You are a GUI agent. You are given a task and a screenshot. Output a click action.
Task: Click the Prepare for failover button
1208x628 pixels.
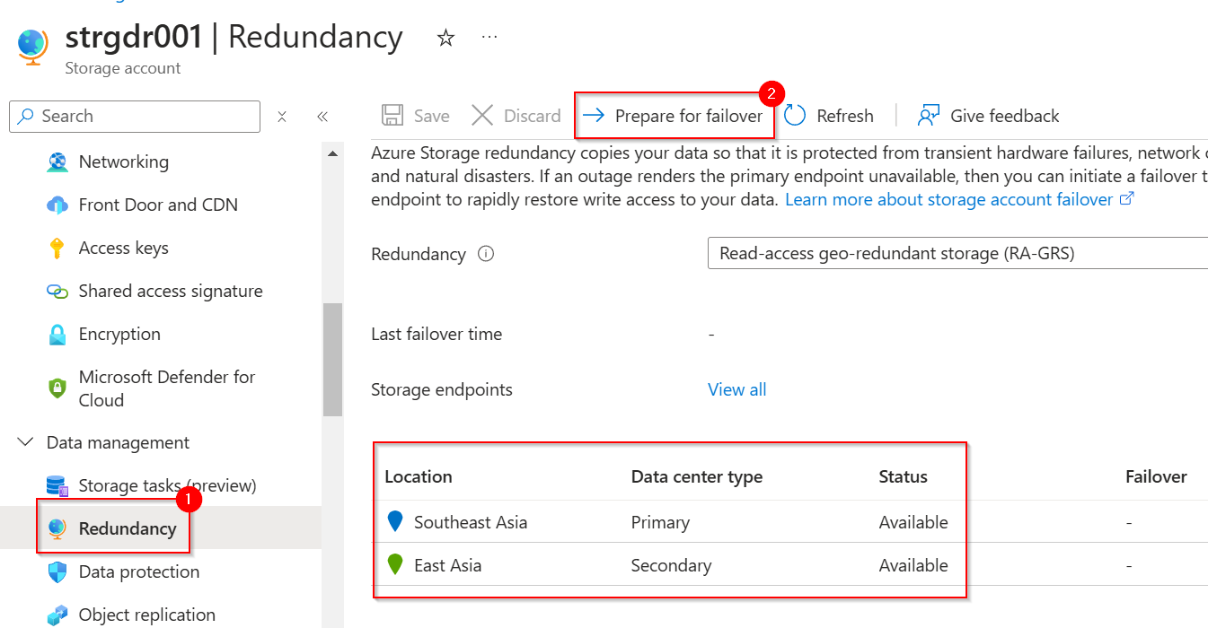[675, 115]
